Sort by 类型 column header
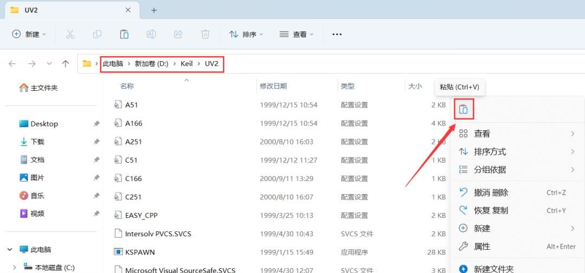 (x=347, y=86)
